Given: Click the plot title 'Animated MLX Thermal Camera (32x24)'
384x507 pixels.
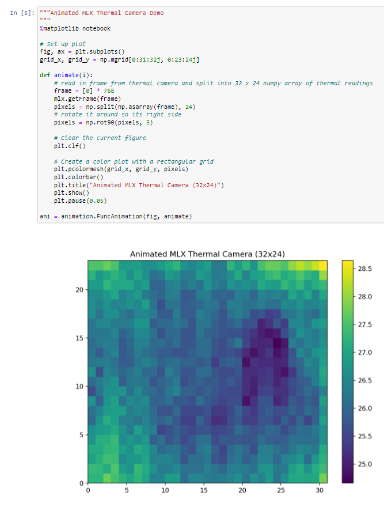Looking at the screenshot, I should pyautogui.click(x=207, y=254).
